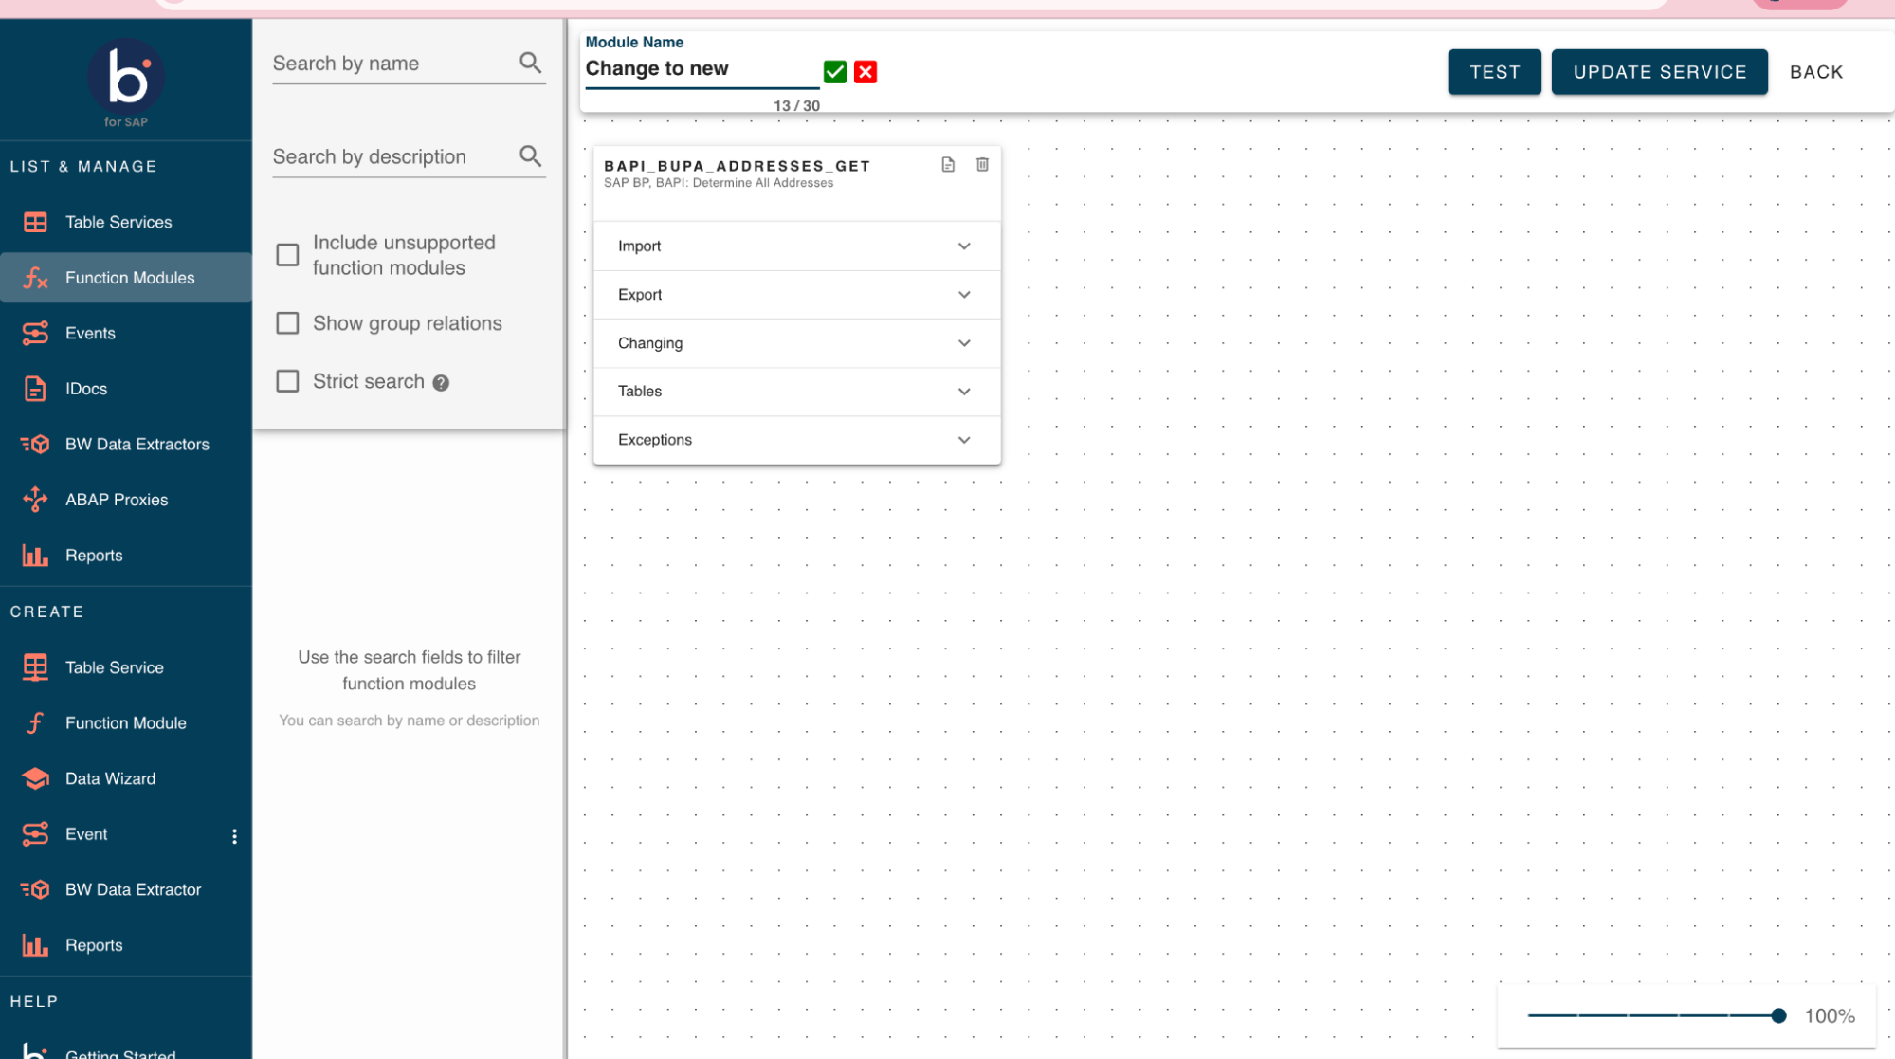1895x1059 pixels.
Task: Click the TEST button
Action: click(x=1494, y=72)
